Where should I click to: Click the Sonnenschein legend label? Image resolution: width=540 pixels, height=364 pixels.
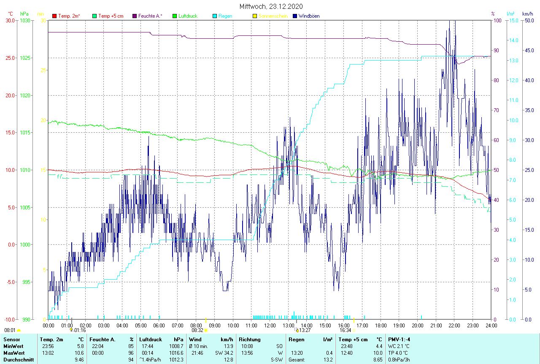[x=273, y=16]
